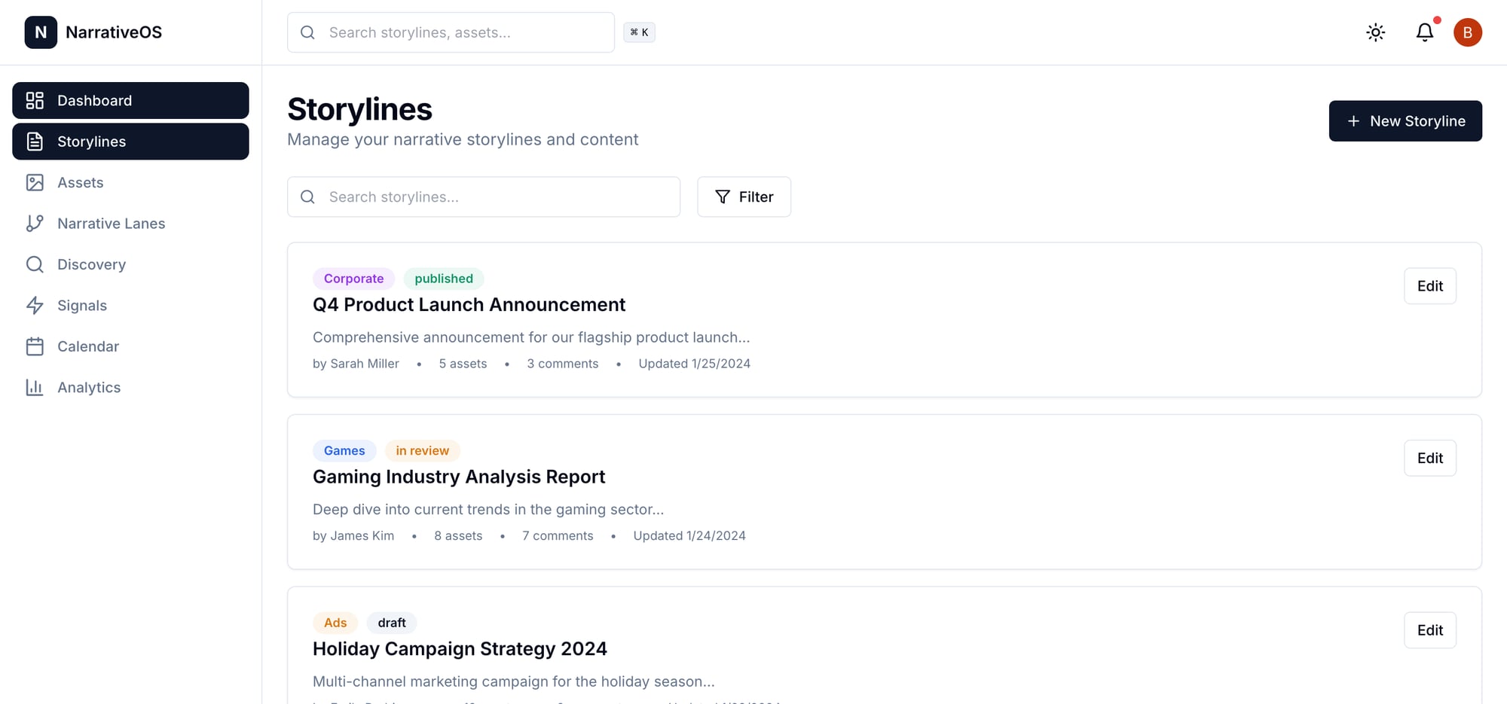This screenshot has width=1507, height=704.
Task: Click Updated 1/24/2024 date
Action: (x=689, y=535)
